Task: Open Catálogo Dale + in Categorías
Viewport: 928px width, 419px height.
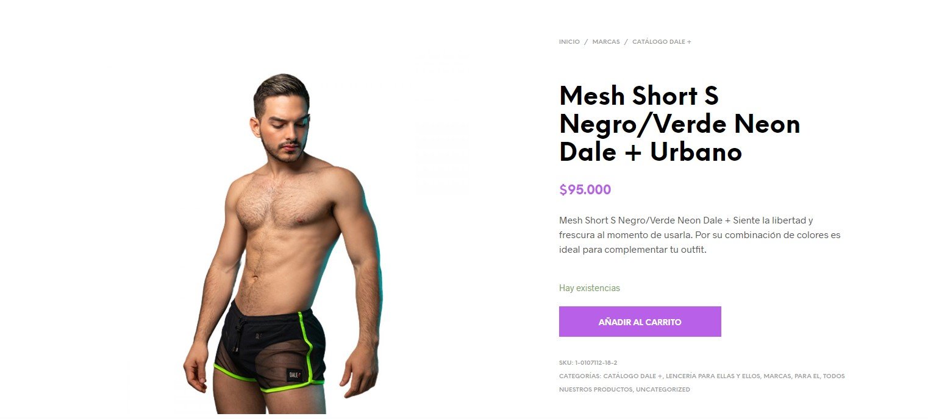Action: click(x=634, y=376)
